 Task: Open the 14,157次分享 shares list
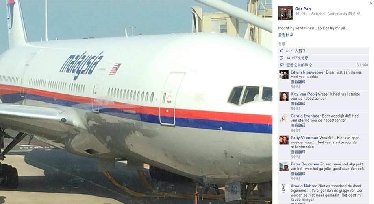[x=297, y=58]
